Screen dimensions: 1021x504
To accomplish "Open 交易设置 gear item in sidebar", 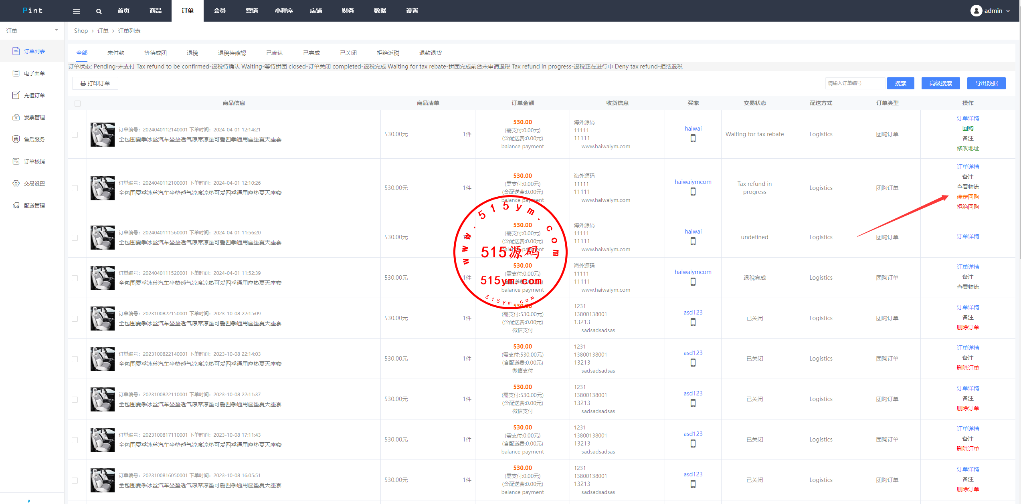I will coord(34,183).
